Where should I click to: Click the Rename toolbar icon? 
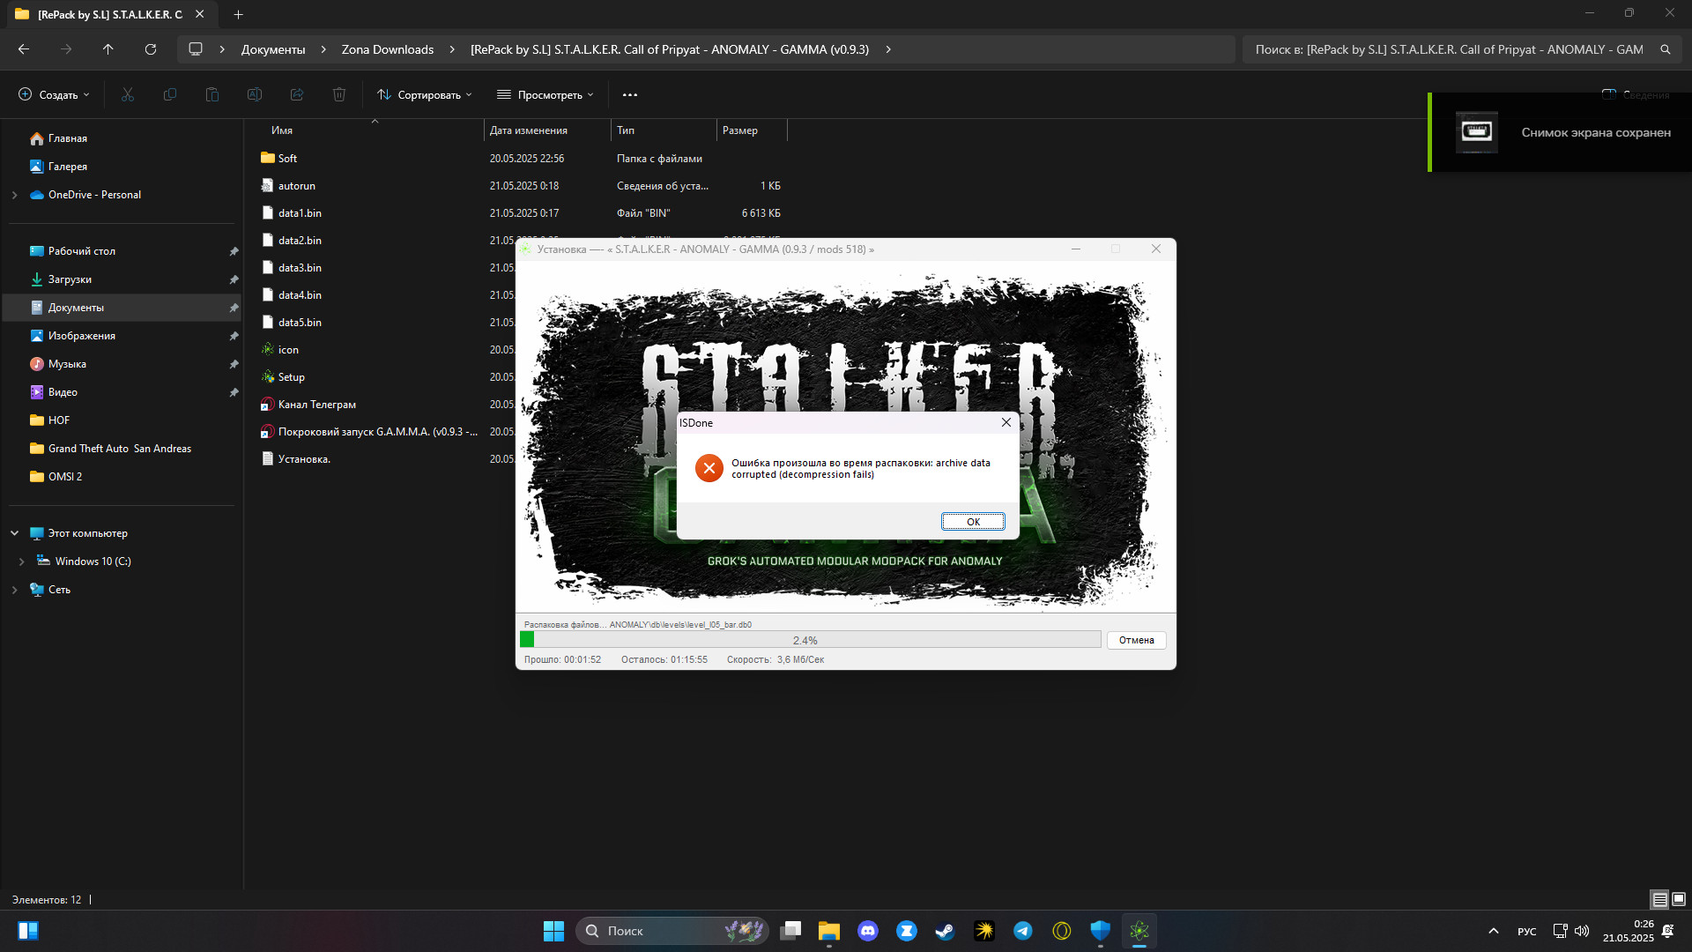tap(255, 94)
